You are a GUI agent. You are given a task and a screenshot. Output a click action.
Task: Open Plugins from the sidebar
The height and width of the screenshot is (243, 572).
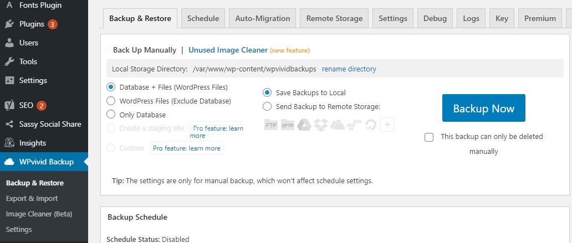[31, 24]
